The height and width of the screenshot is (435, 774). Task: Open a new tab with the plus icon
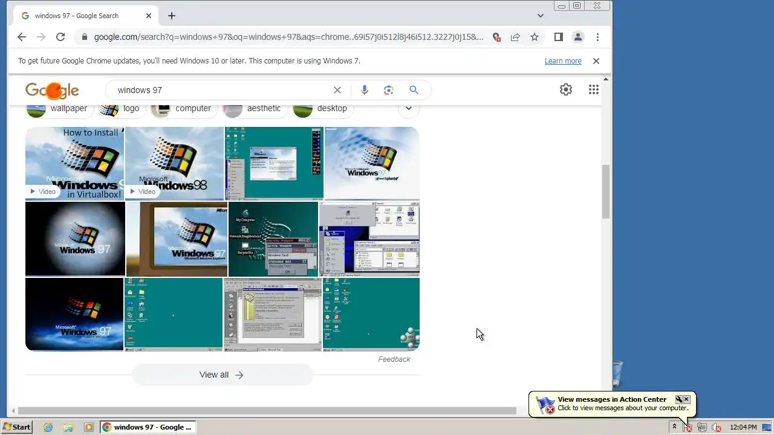point(172,16)
